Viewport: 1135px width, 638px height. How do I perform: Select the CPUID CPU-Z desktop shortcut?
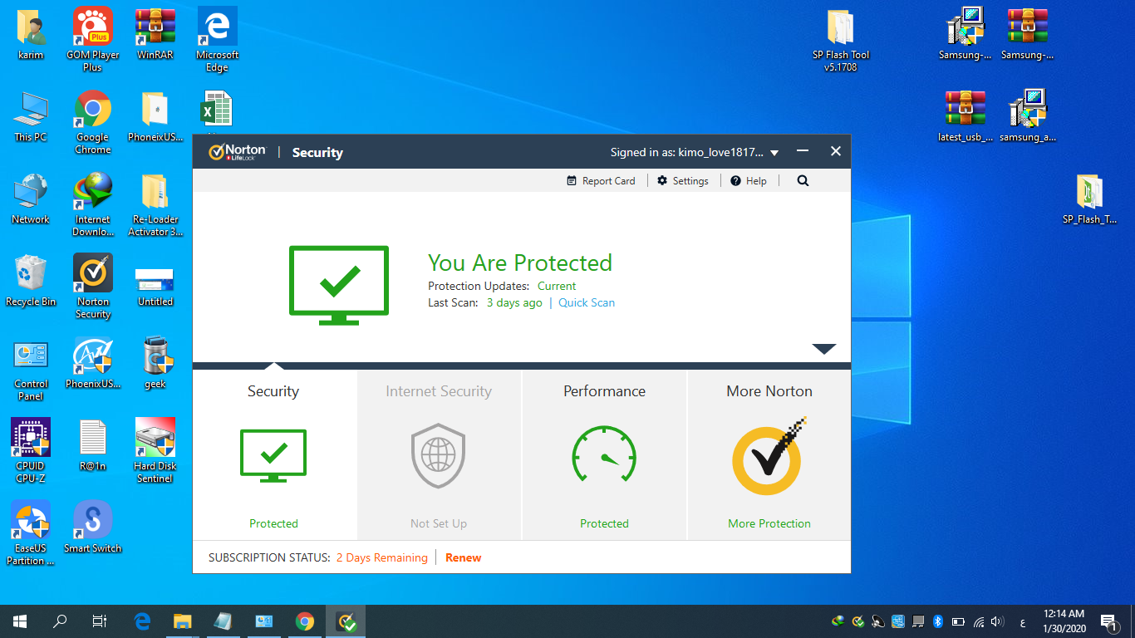tap(31, 451)
